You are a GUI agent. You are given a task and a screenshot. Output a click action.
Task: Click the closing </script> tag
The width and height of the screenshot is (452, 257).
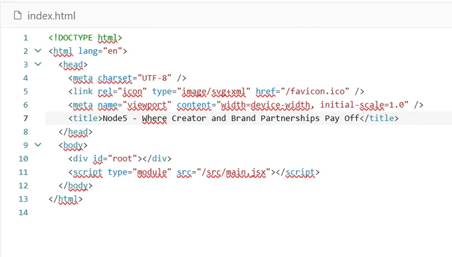298,172
